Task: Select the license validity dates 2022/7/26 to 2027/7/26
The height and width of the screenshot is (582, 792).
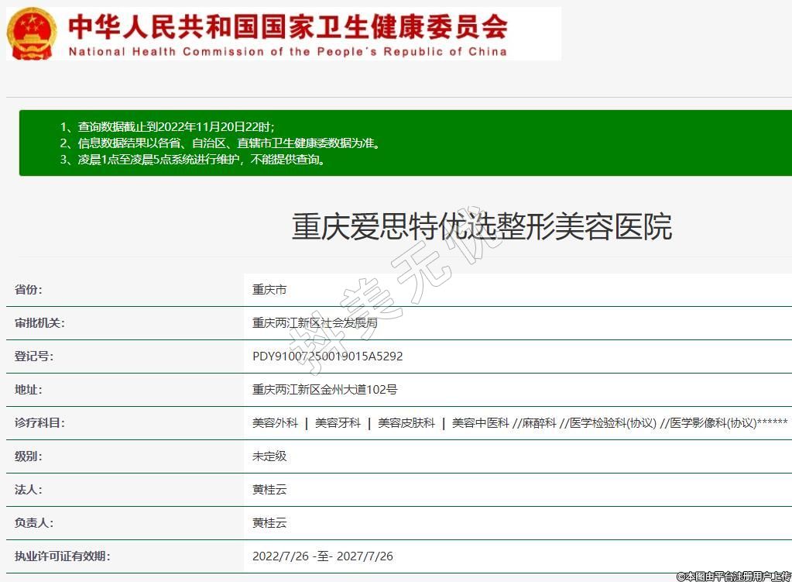Action: click(323, 556)
